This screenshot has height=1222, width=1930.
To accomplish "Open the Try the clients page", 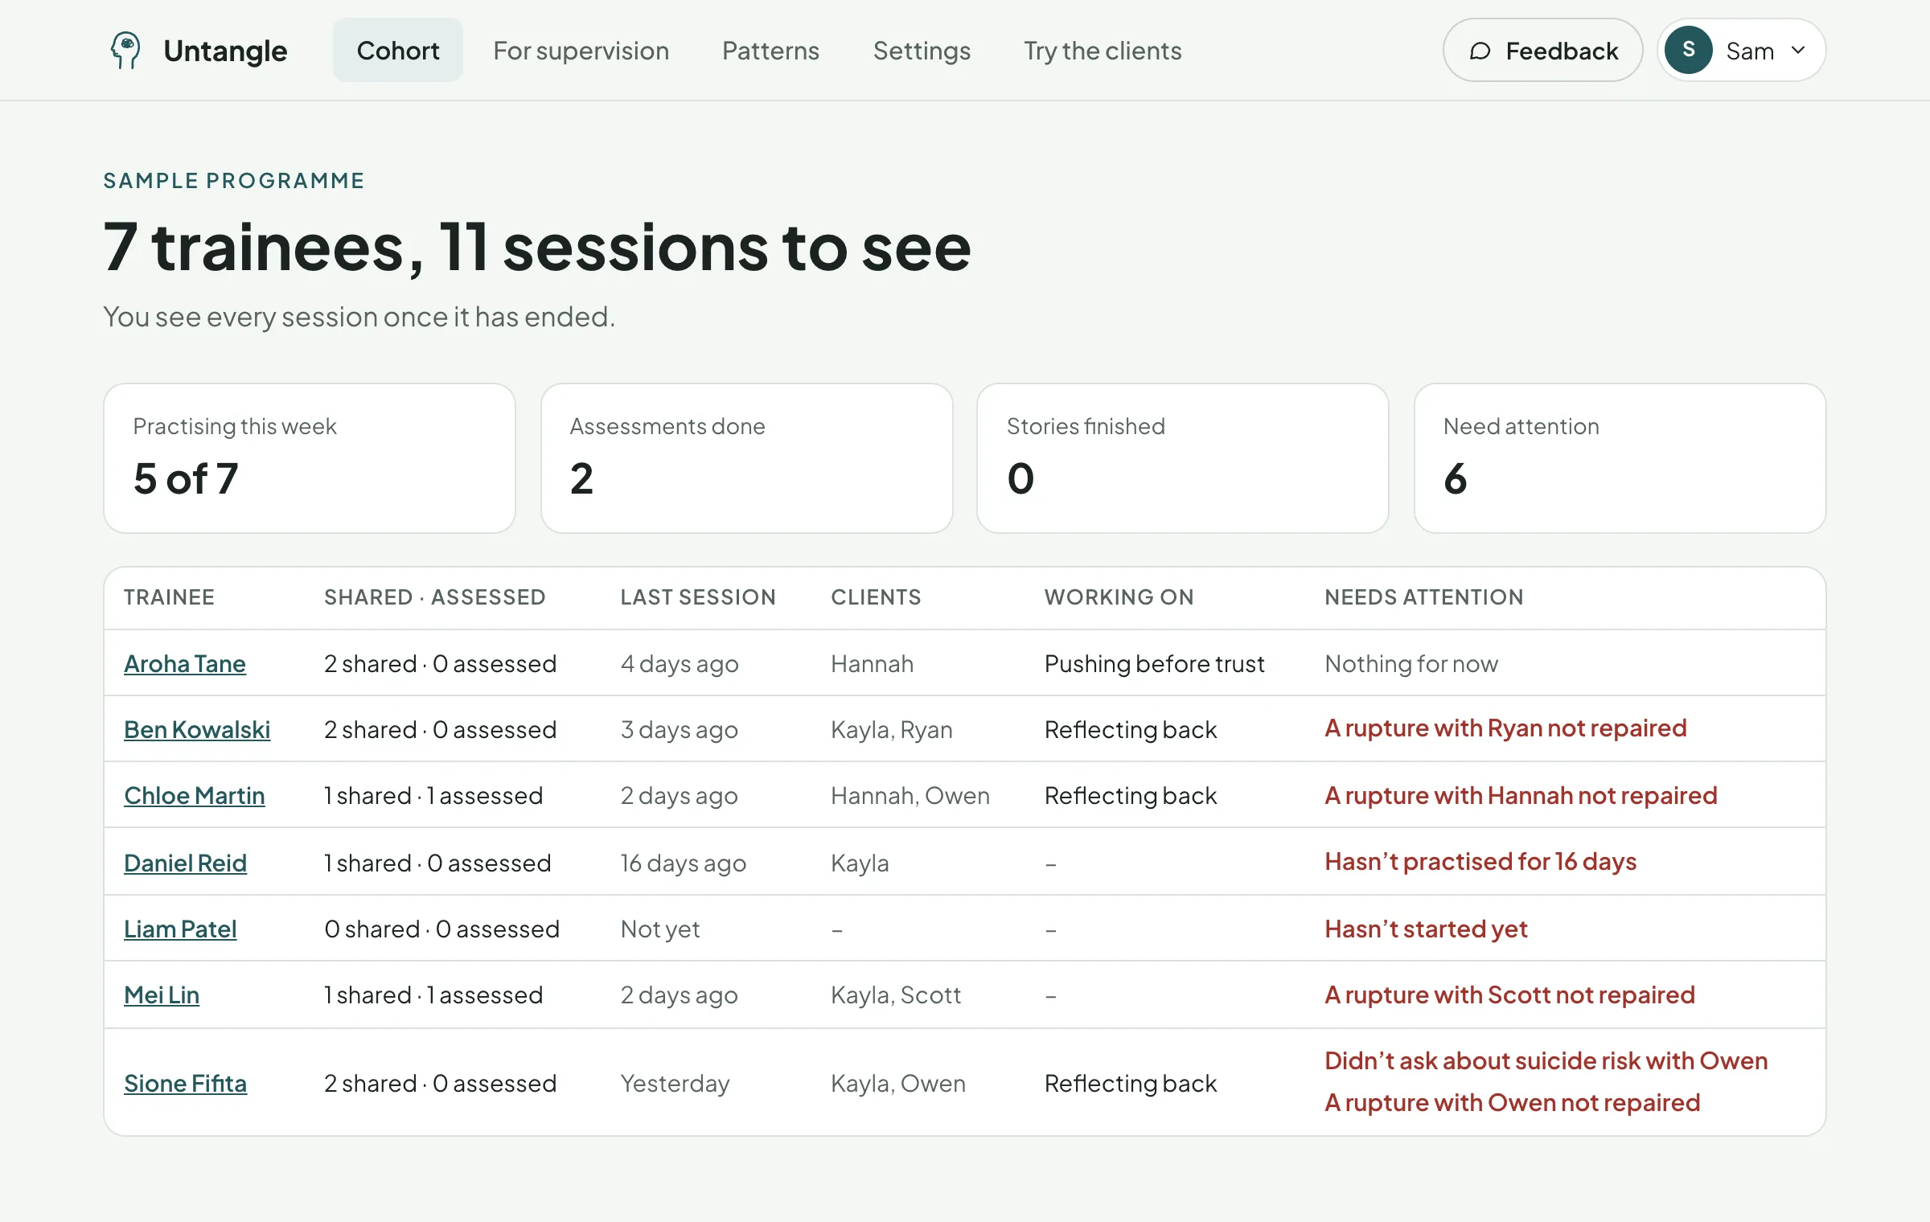I will 1103,50.
